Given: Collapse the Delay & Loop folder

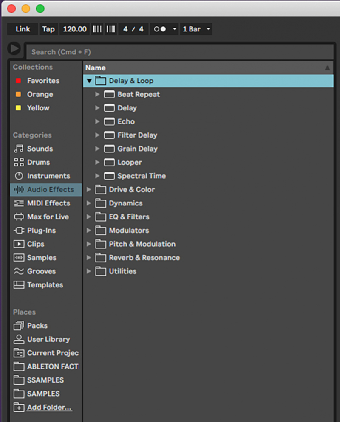Looking at the screenshot, I should tap(89, 81).
